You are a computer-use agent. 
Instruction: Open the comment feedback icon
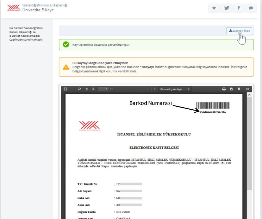(251, 8)
